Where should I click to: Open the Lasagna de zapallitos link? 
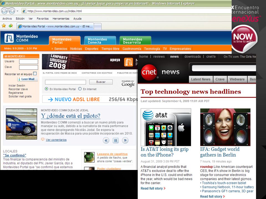[112, 154]
